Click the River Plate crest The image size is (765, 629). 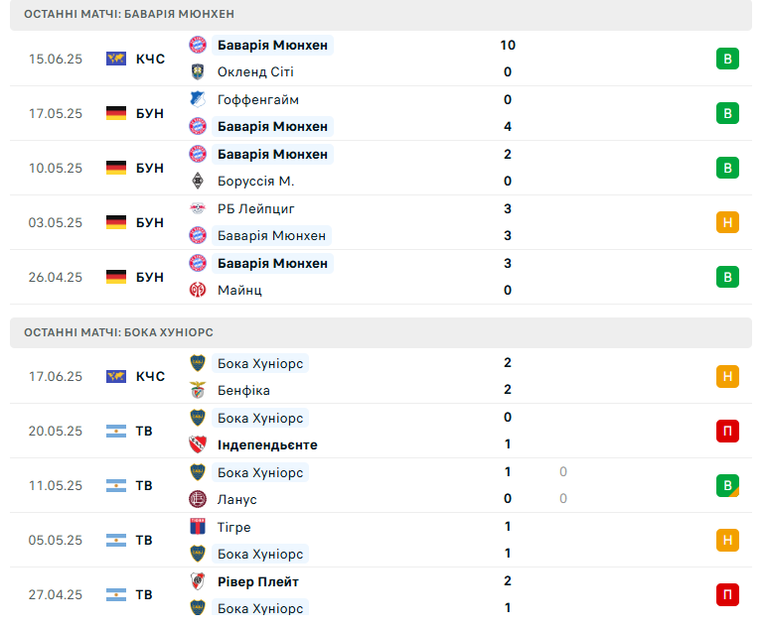[x=198, y=581]
